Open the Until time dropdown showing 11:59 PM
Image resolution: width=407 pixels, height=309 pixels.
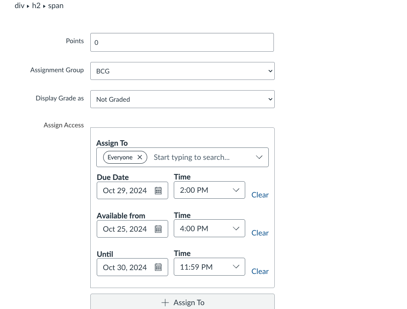209,267
